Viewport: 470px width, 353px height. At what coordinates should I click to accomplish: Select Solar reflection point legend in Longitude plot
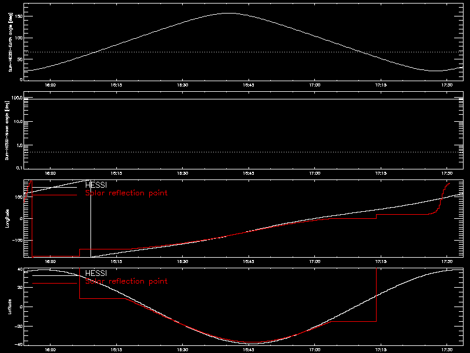(x=126, y=193)
